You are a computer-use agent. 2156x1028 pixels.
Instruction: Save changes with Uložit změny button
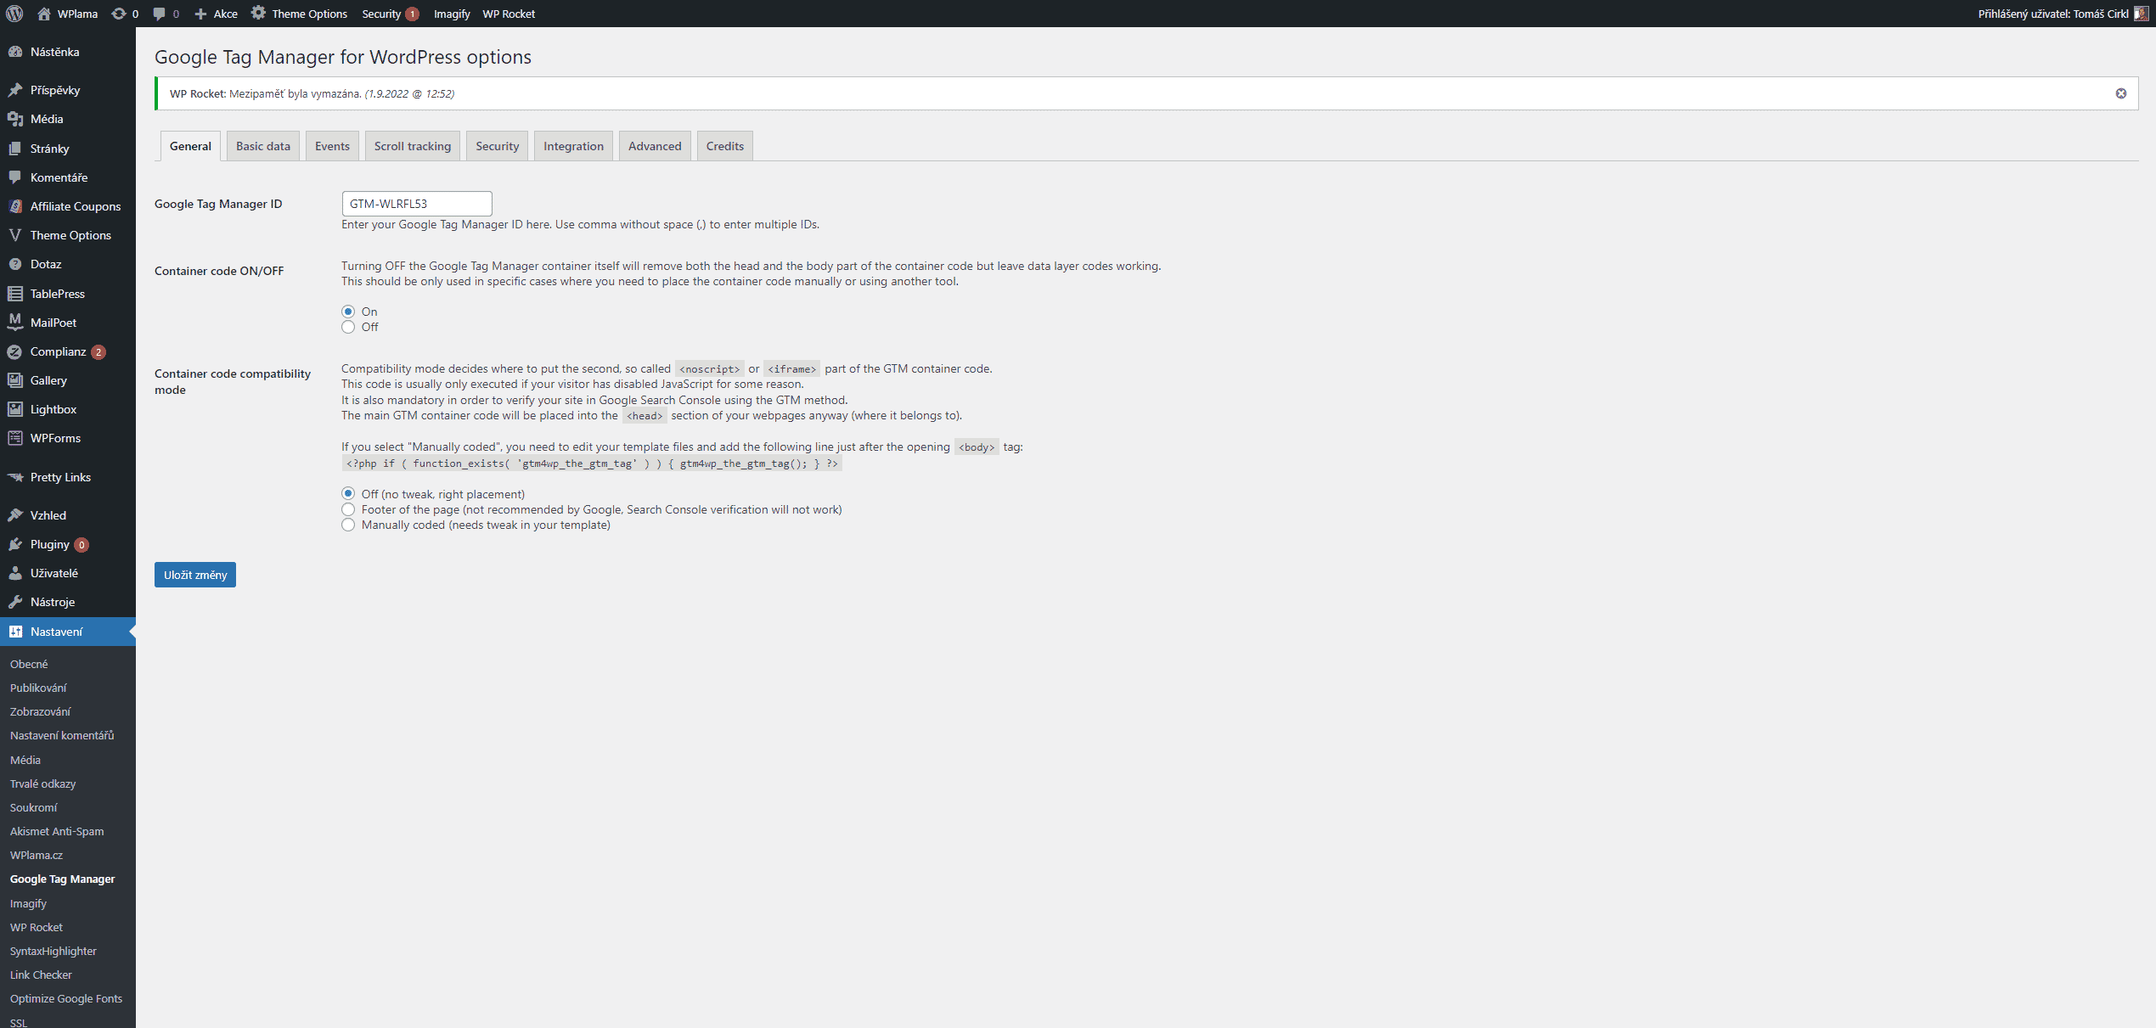pyautogui.click(x=195, y=575)
